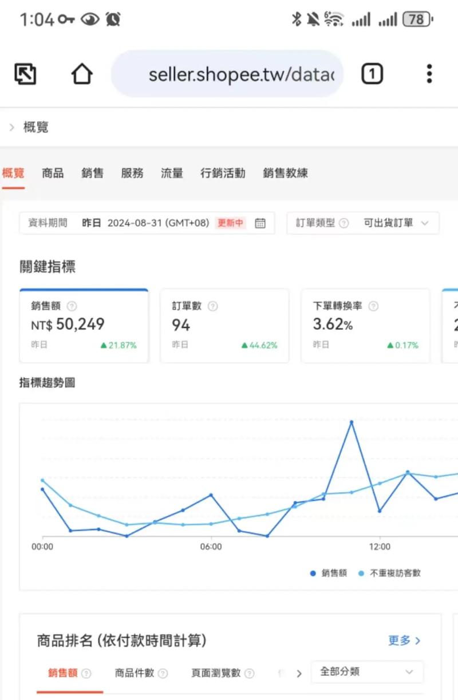Open the calendar icon beside the date range
Viewport: 458px width, 700px height.
point(260,223)
